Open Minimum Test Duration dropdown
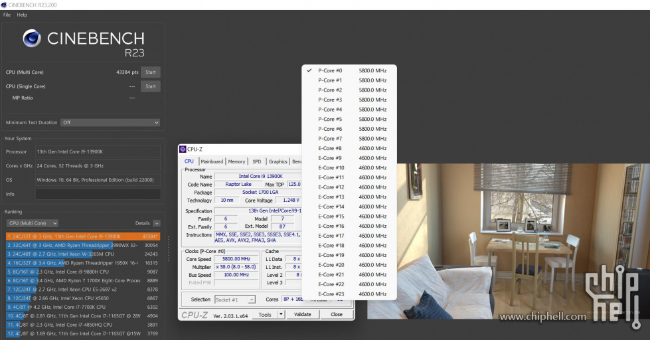650x340 pixels. [110, 123]
